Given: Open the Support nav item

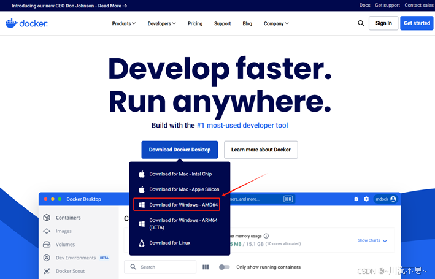Looking at the screenshot, I should (x=223, y=23).
